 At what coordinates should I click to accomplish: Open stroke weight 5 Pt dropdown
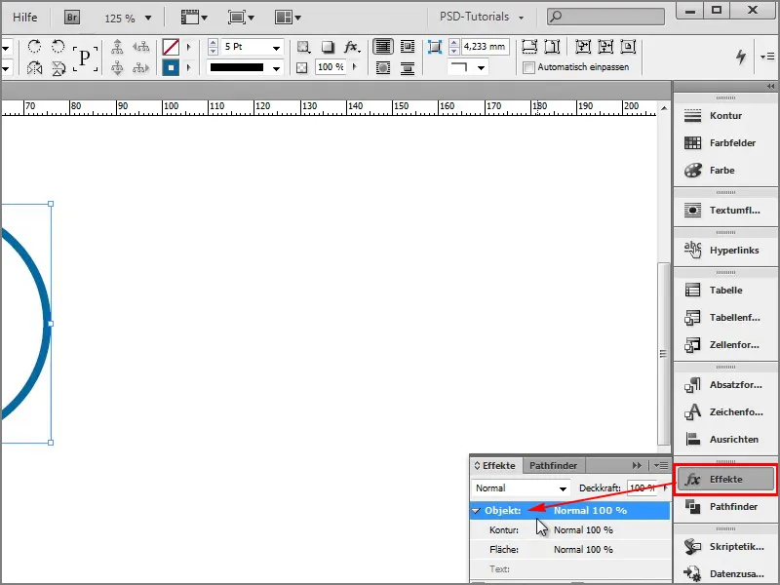[276, 48]
